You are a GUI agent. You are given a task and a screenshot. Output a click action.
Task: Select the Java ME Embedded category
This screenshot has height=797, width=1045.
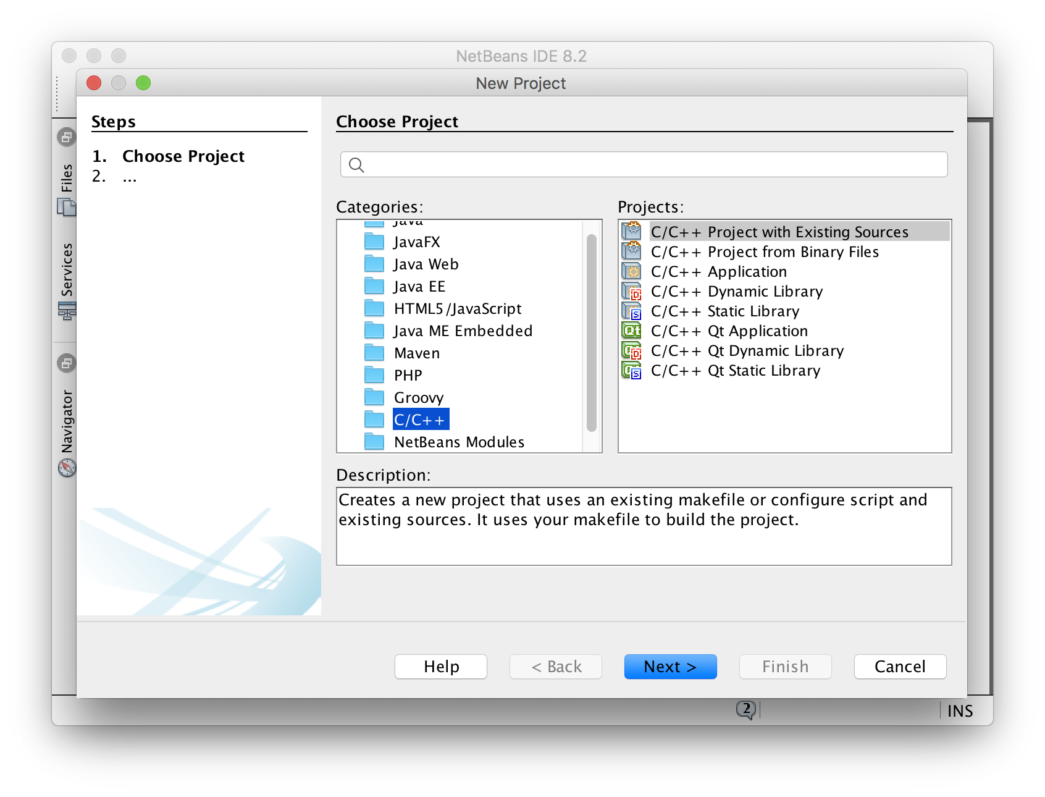tap(463, 331)
